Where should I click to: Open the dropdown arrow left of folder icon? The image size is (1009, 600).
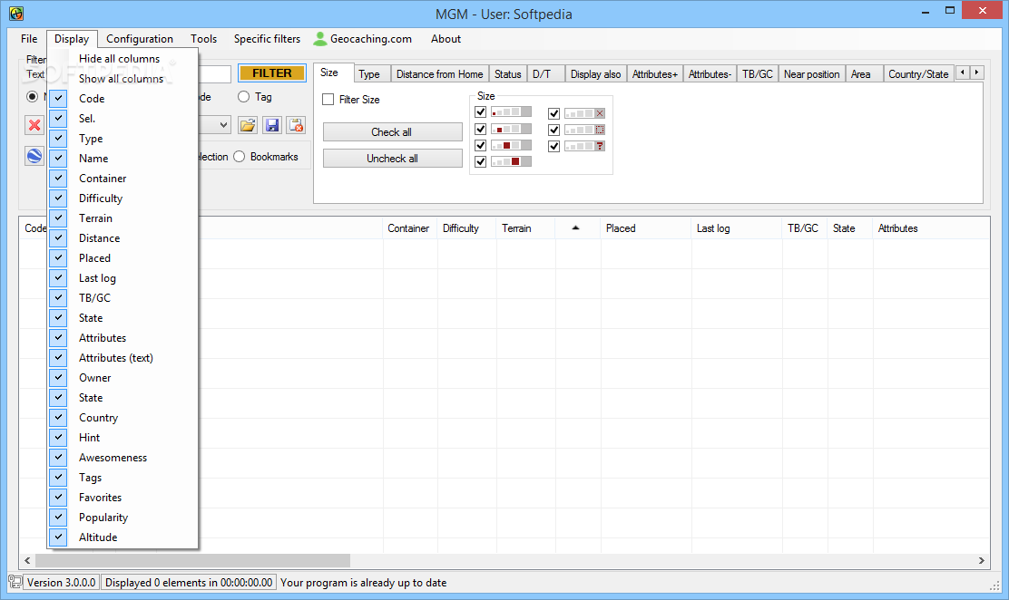tap(223, 125)
